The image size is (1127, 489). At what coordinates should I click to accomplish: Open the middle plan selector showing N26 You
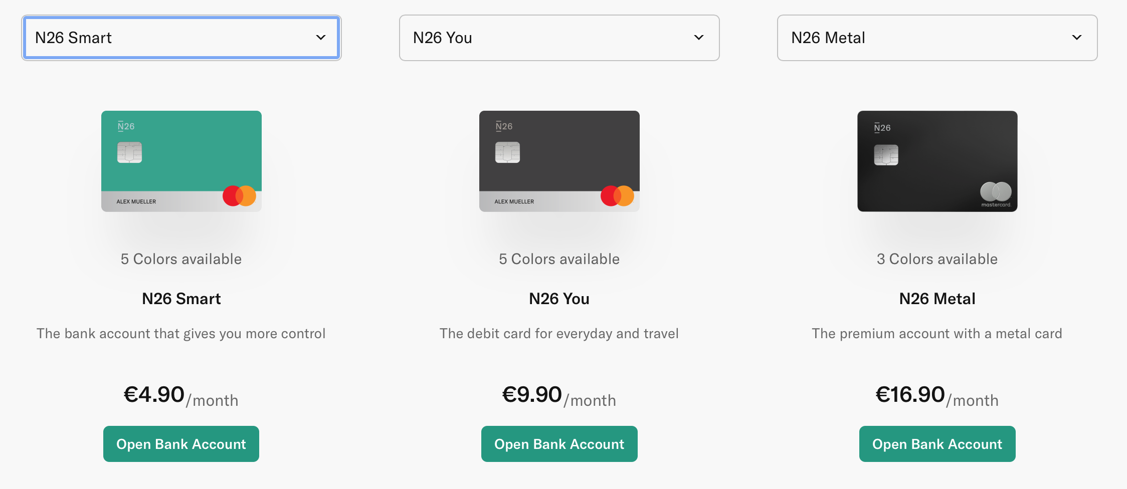click(559, 38)
